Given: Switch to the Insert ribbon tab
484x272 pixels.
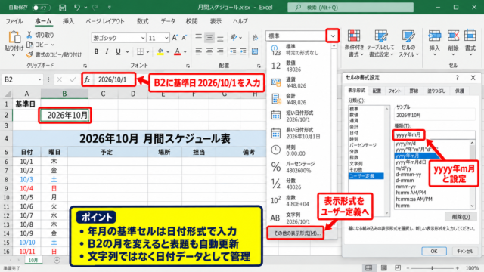Looking at the screenshot, I should 68,21.
